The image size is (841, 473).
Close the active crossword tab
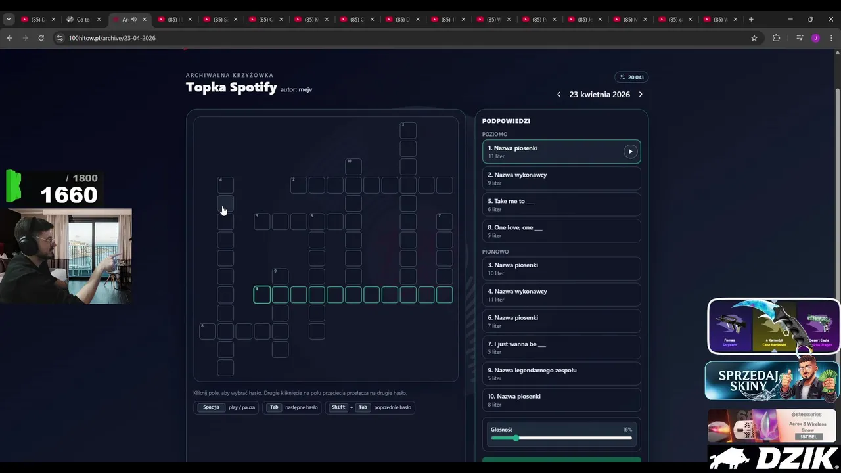[x=145, y=20]
